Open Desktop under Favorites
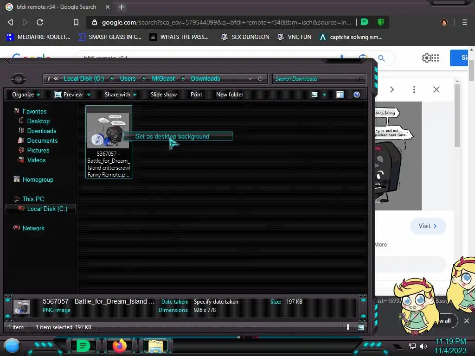 [x=39, y=121]
